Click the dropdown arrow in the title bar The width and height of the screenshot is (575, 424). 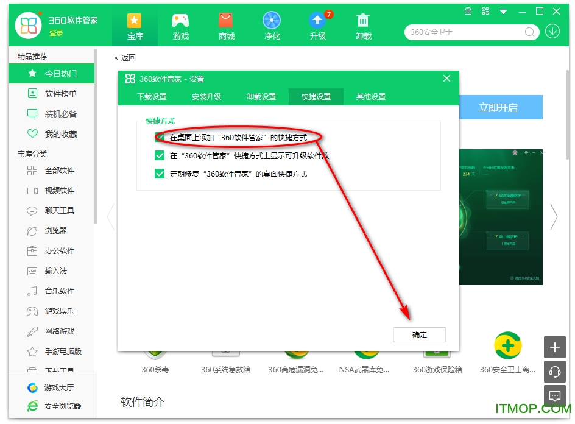[x=502, y=11]
